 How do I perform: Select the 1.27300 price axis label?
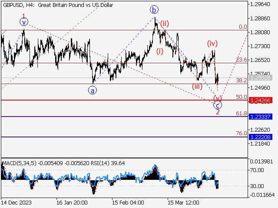tap(260, 46)
